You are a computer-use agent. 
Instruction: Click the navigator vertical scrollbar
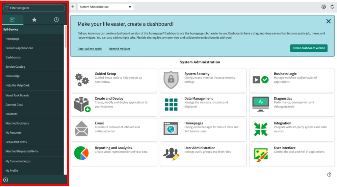(x=65, y=36)
